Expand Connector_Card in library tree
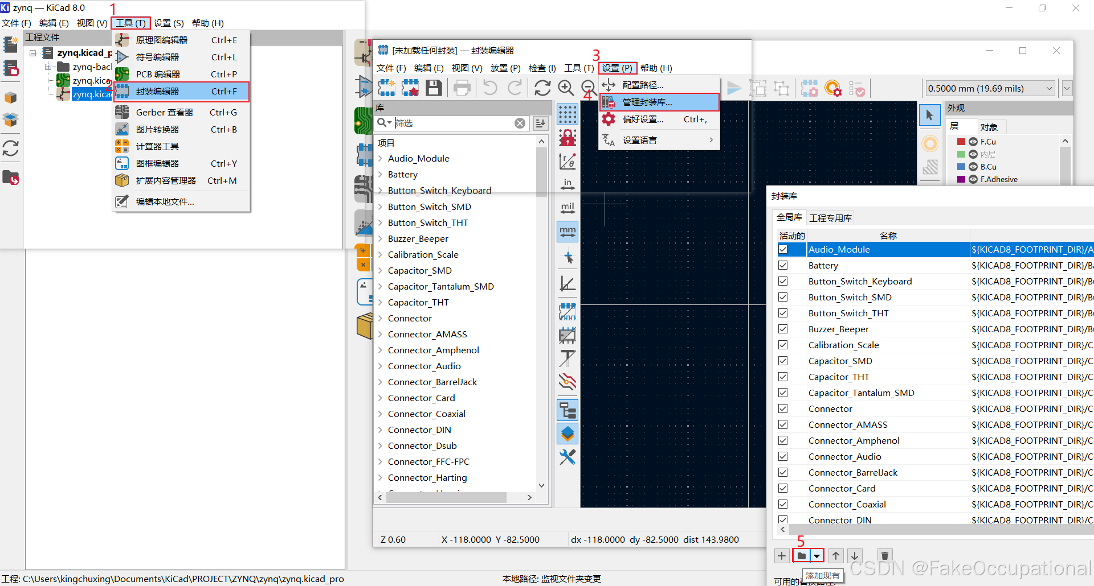 pyautogui.click(x=380, y=398)
